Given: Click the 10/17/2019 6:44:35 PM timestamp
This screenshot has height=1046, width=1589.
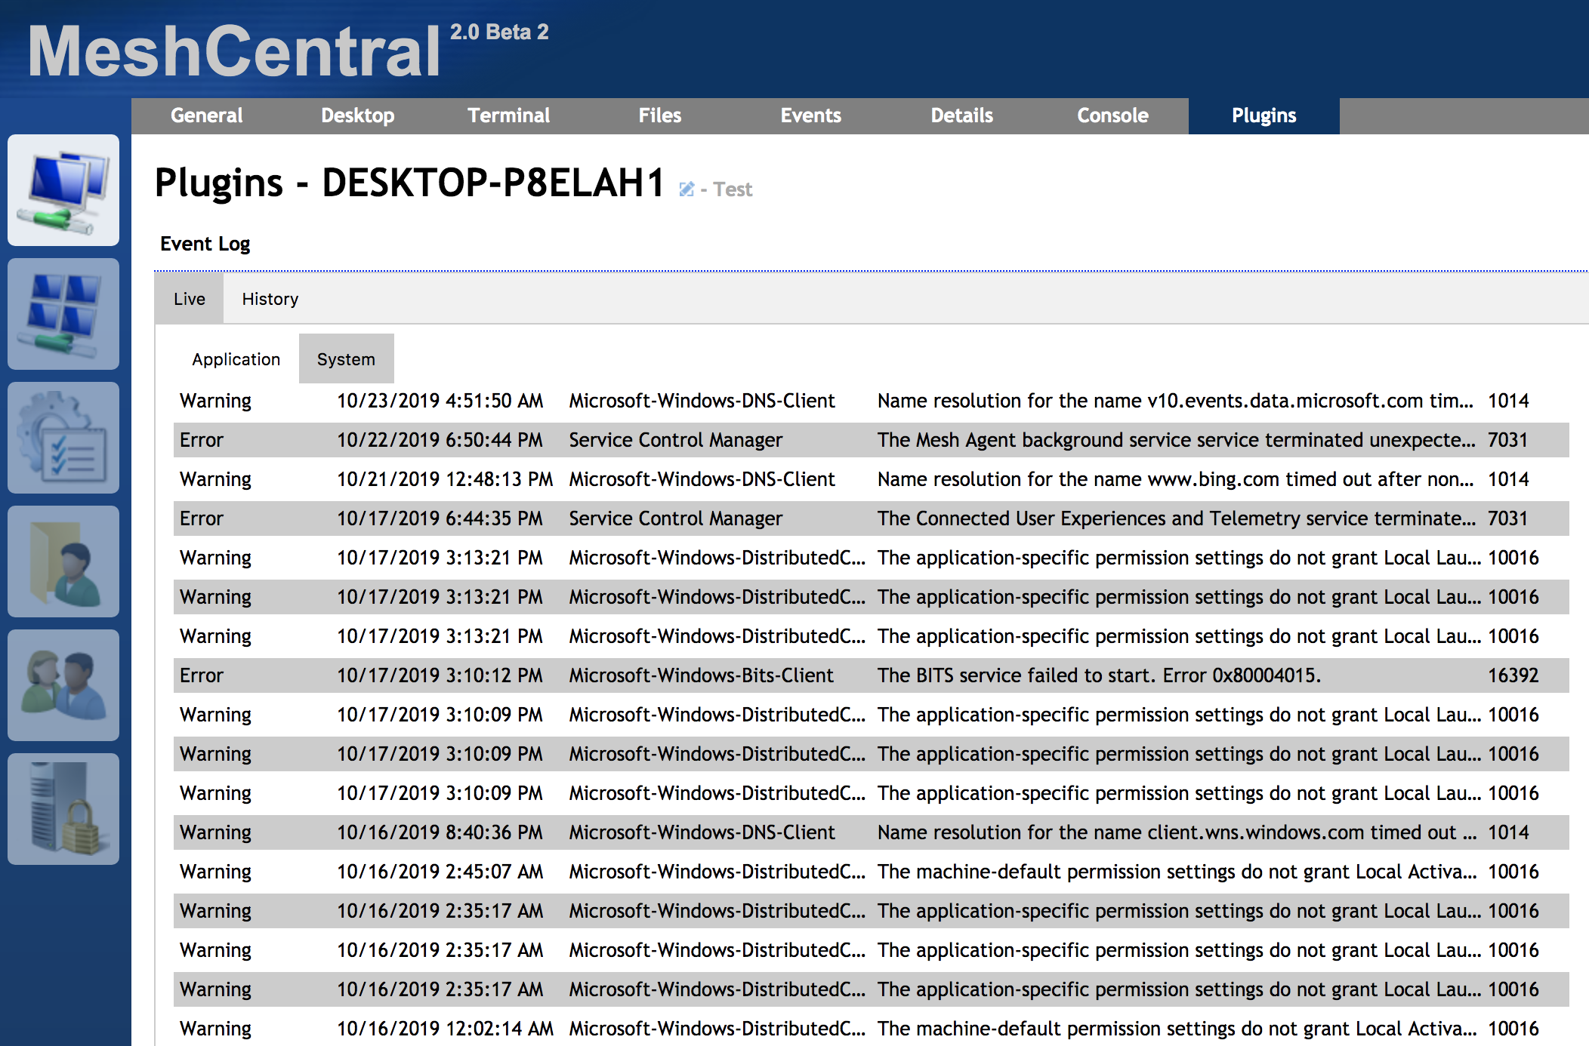Looking at the screenshot, I should pos(440,518).
